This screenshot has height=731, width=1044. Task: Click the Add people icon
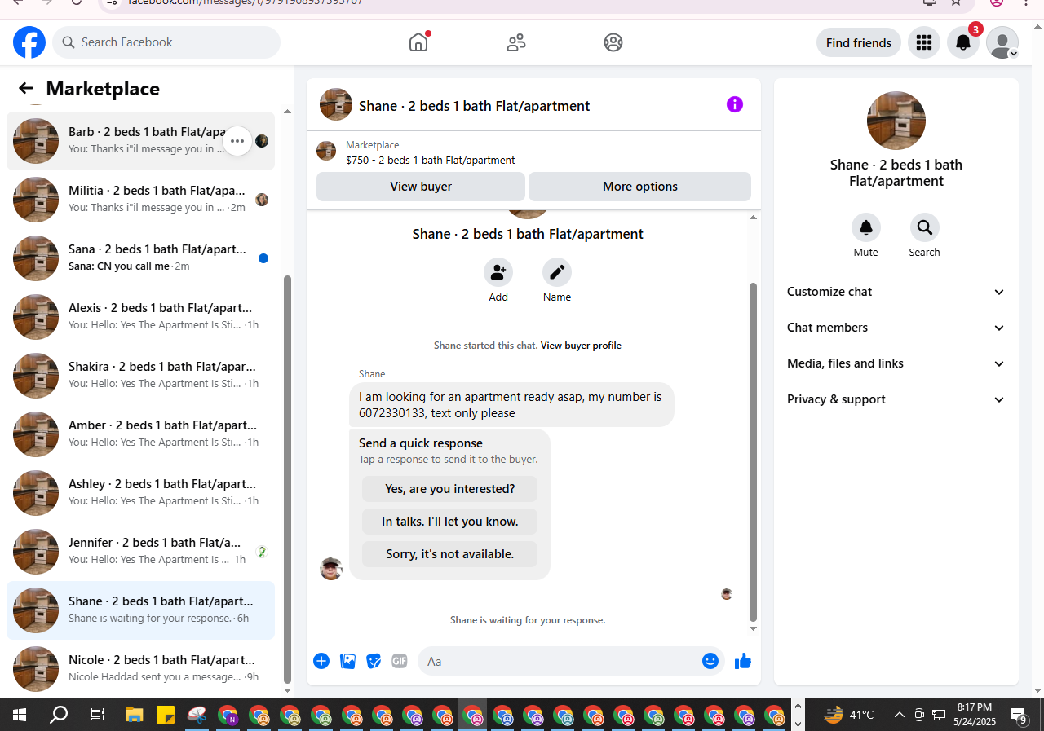click(x=498, y=272)
